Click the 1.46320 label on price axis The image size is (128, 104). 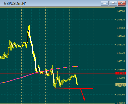pos(120,53)
